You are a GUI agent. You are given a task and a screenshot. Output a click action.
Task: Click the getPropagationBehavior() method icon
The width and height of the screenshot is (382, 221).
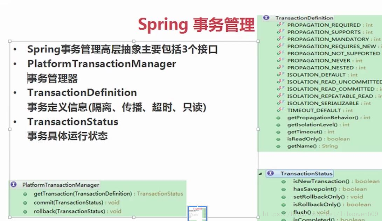278,118
